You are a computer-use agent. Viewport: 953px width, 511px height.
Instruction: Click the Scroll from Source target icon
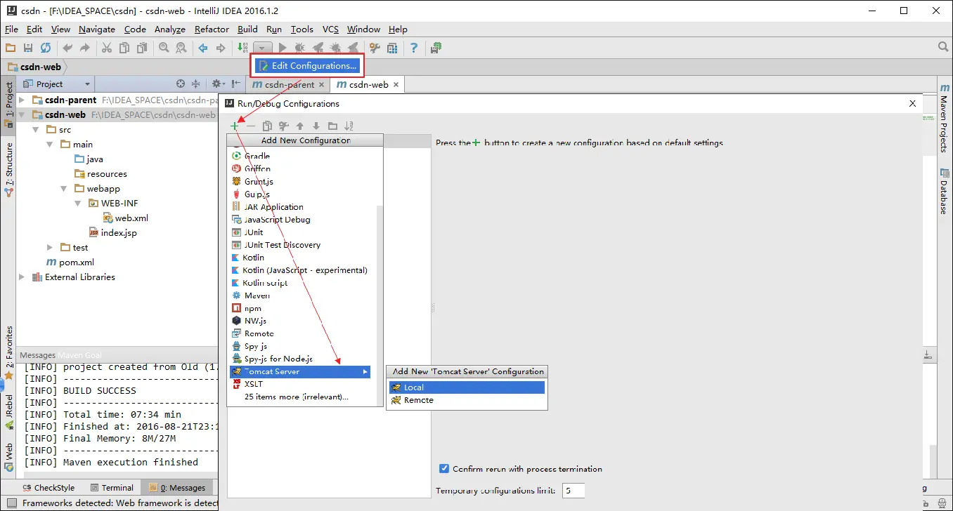coord(181,84)
